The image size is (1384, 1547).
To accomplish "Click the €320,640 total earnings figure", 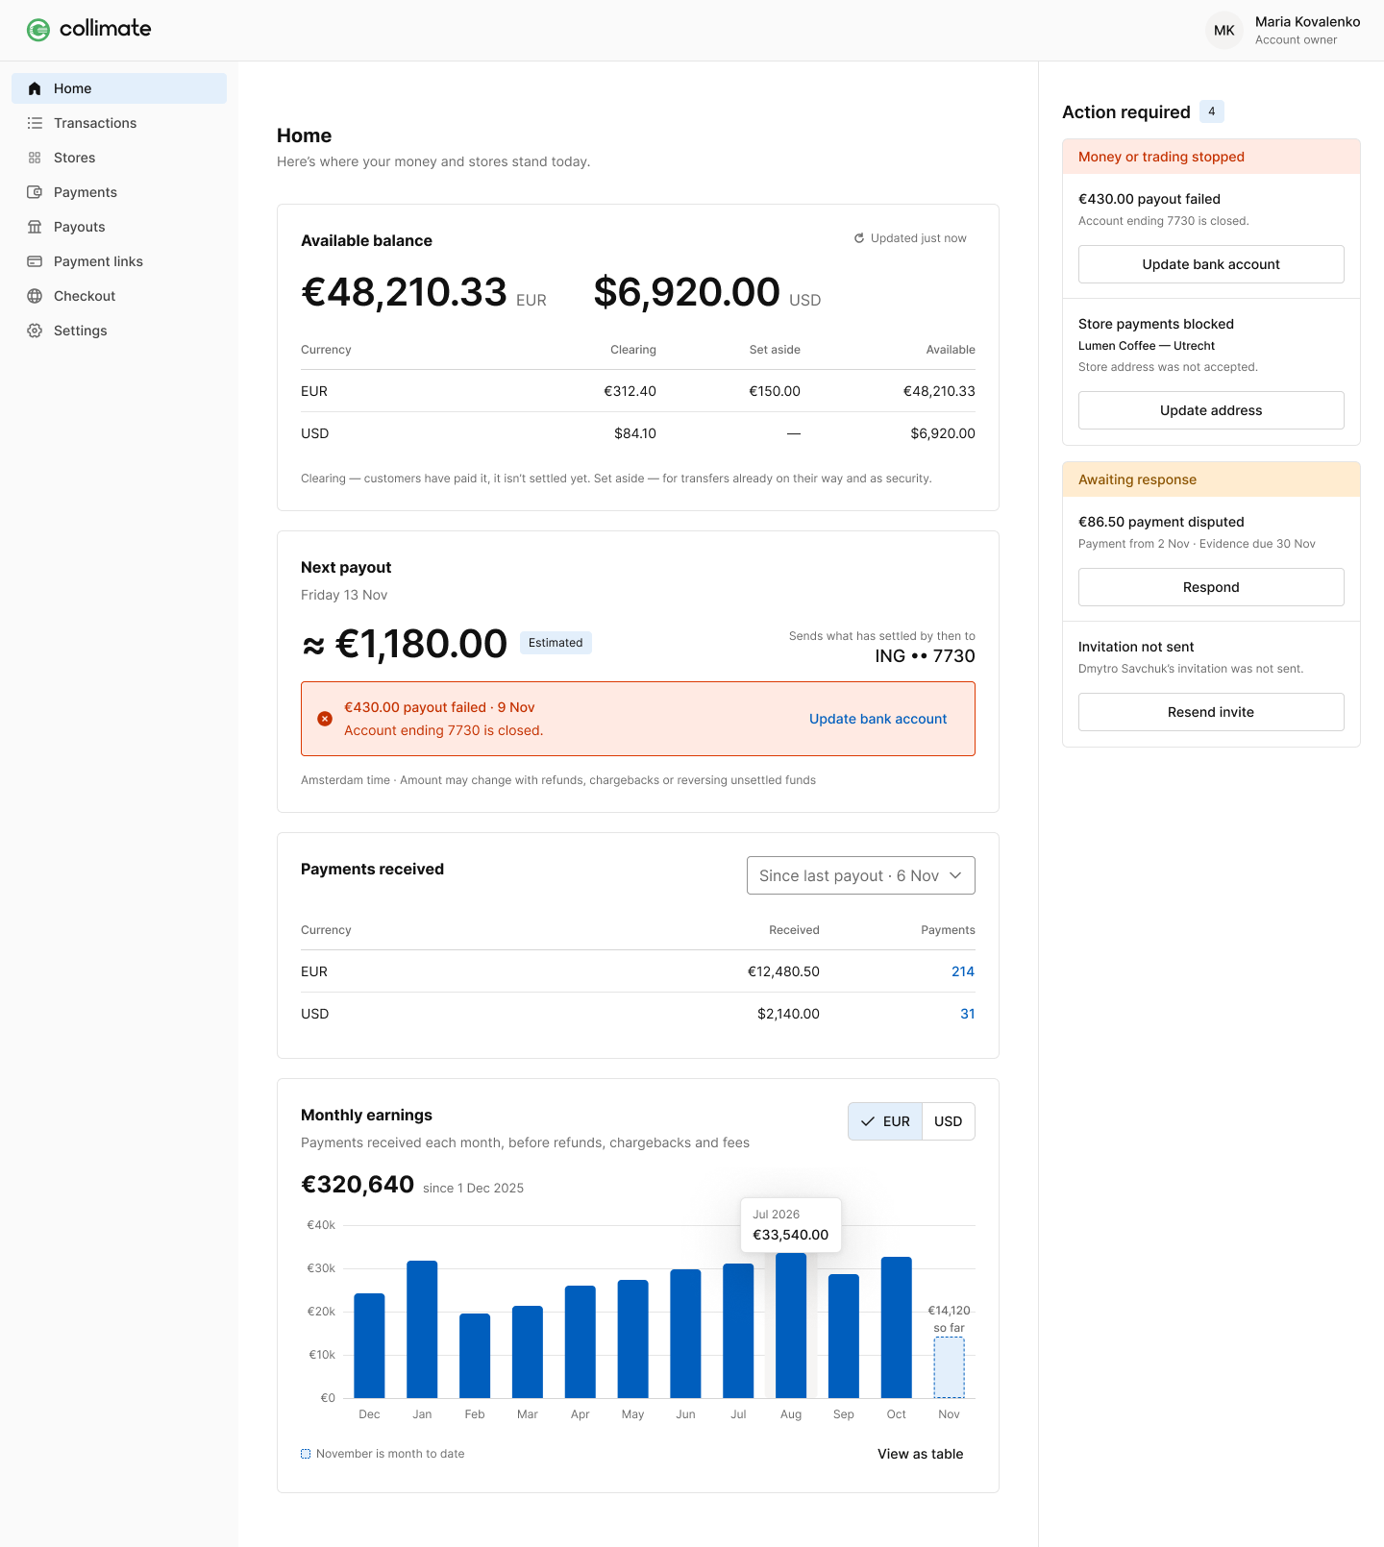I will point(358,1185).
